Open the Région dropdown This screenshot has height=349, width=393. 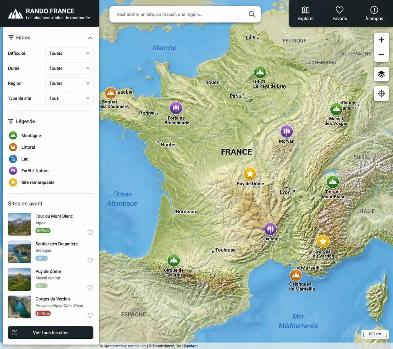pyautogui.click(x=69, y=83)
